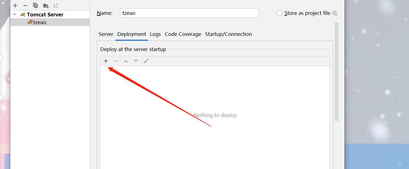Collapse the Tomcat Server tree node
Screen dimensions: 409x169
tap(15, 15)
